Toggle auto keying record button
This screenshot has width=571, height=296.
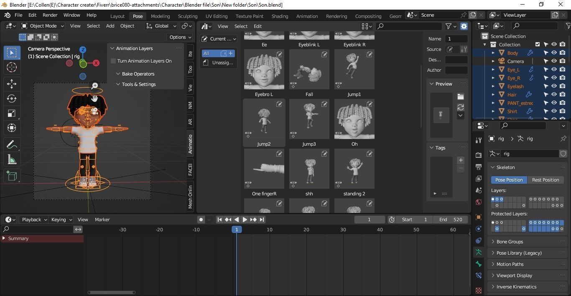[201, 220]
